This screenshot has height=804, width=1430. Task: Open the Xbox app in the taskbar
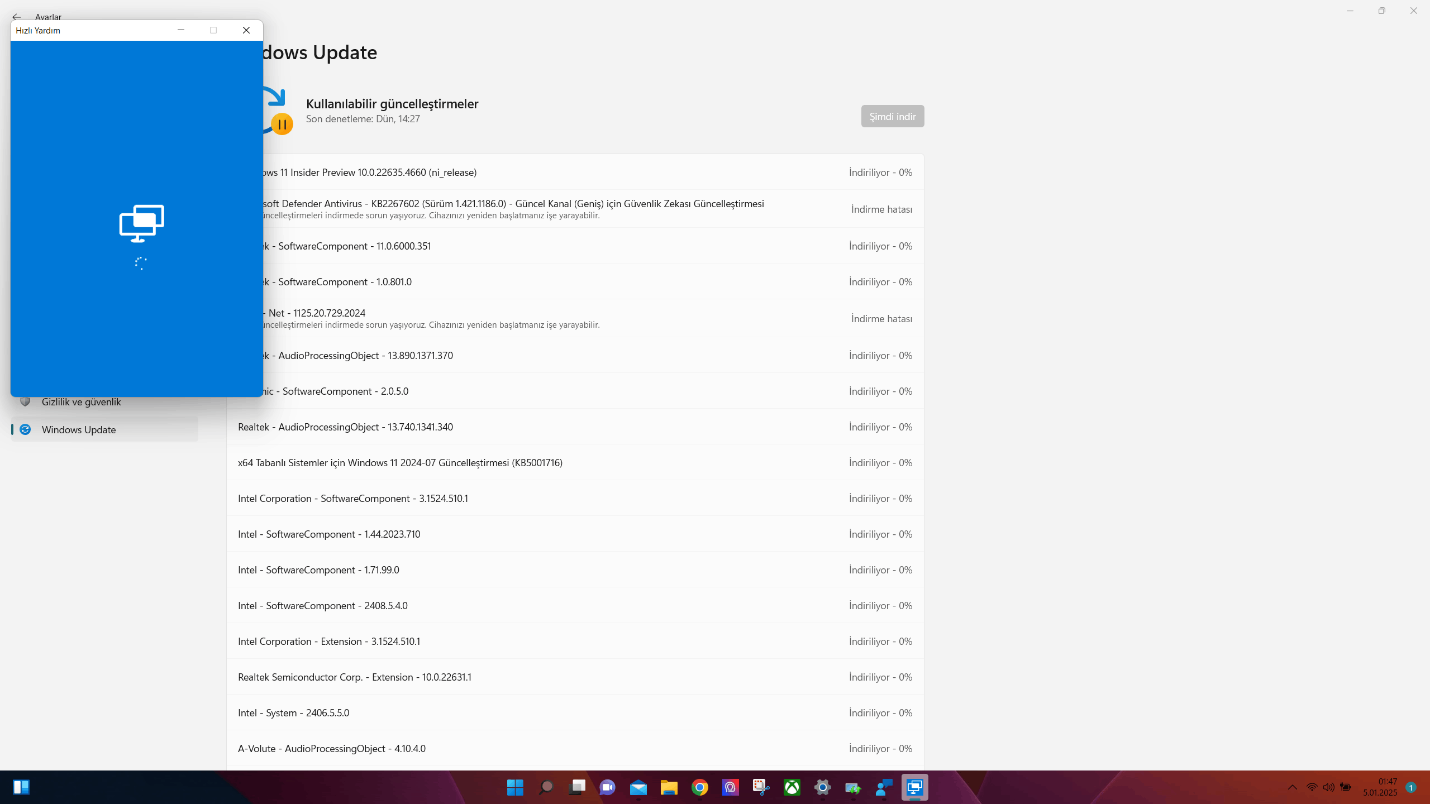click(792, 787)
